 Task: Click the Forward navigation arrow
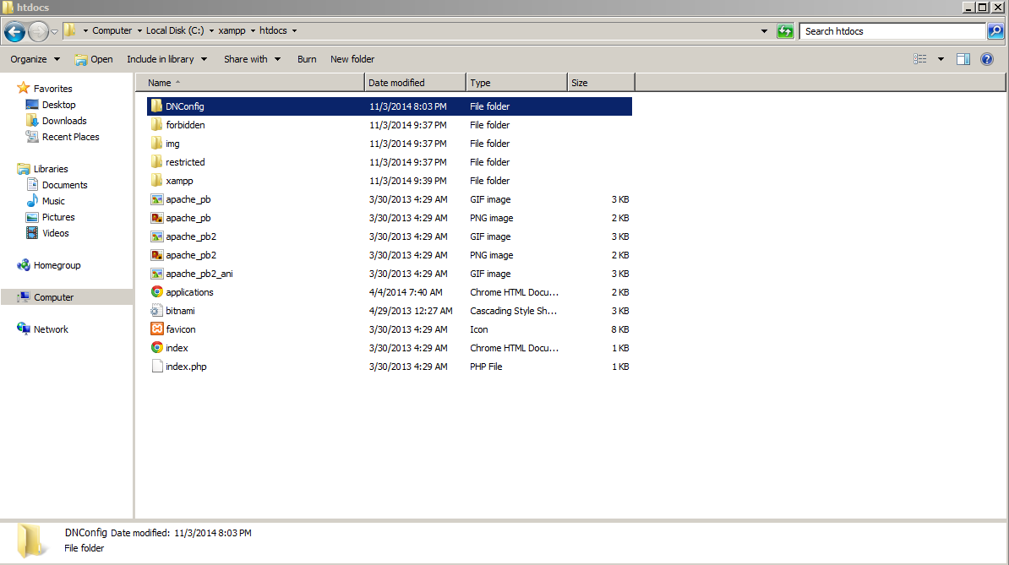[39, 31]
